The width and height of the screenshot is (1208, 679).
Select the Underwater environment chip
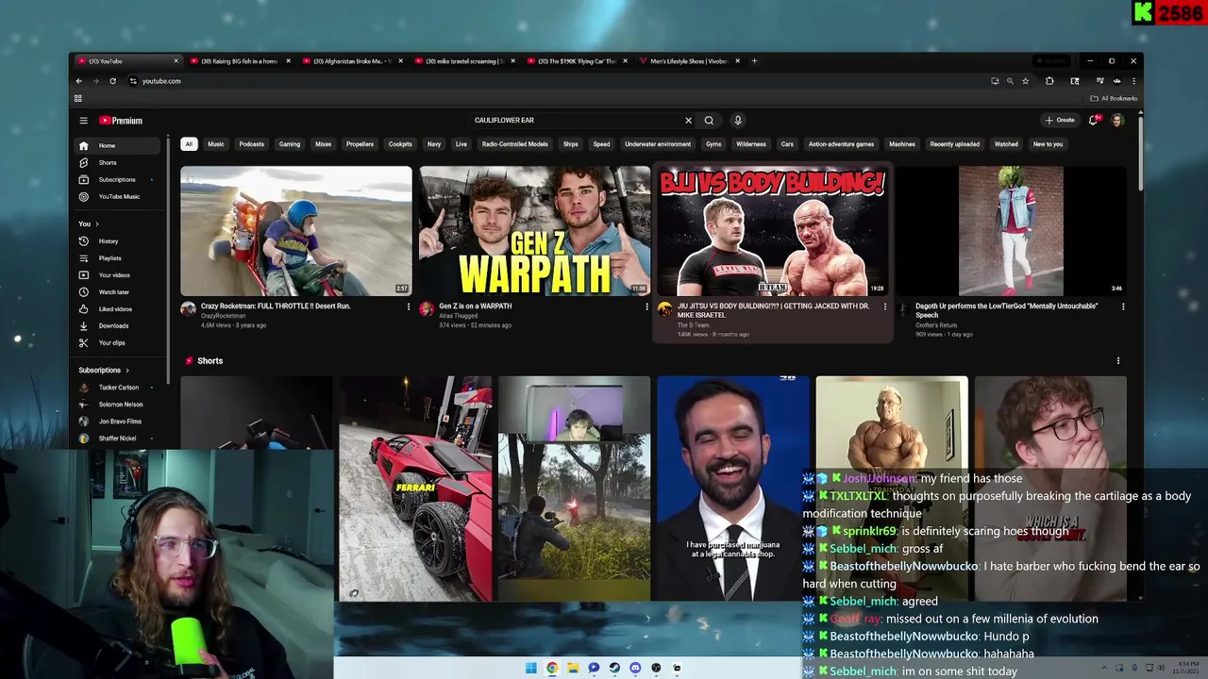(658, 144)
